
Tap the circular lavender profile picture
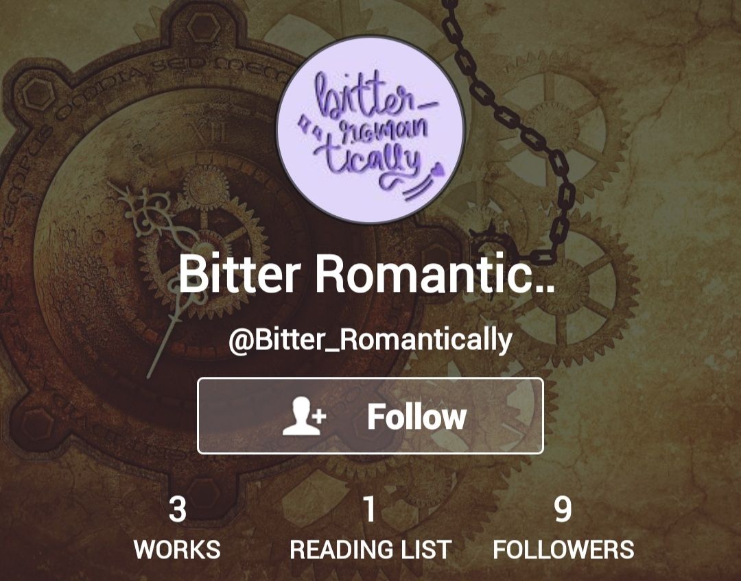(371, 129)
